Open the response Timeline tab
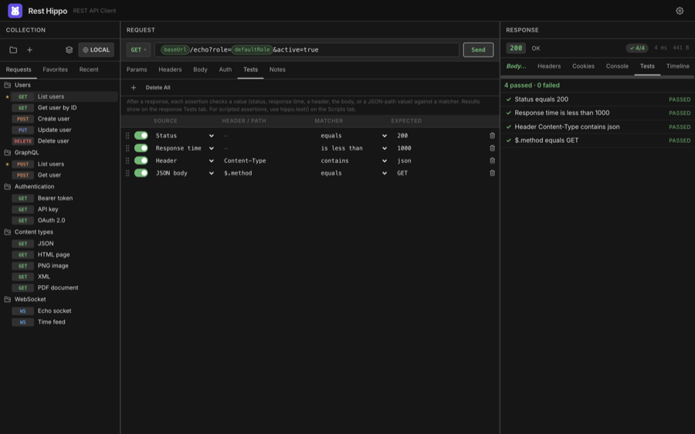The height and width of the screenshot is (434, 695). click(678, 66)
